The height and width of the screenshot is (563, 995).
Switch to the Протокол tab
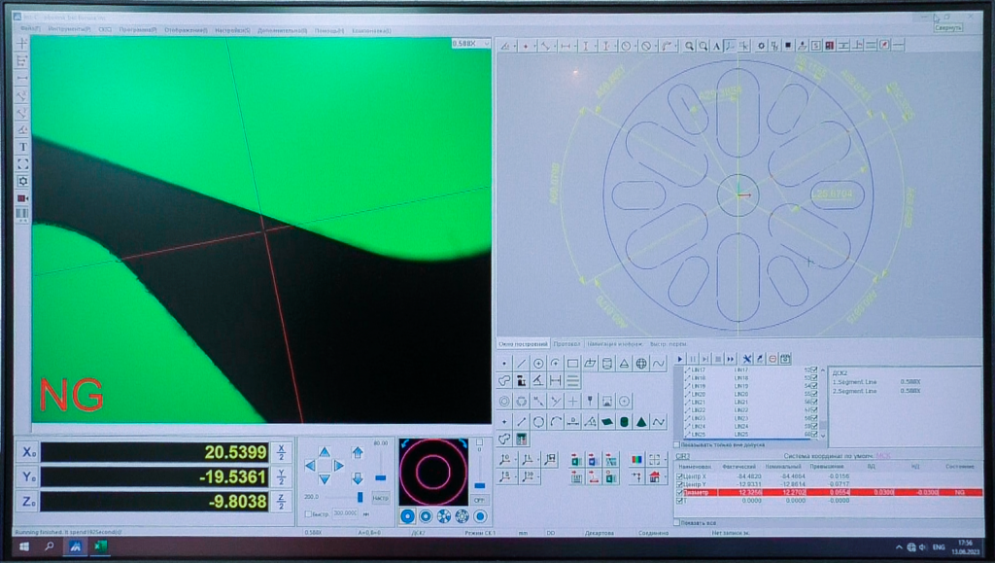point(566,344)
